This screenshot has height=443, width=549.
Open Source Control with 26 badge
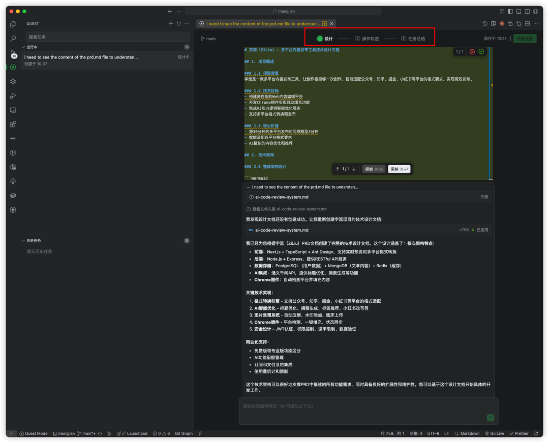(x=13, y=53)
